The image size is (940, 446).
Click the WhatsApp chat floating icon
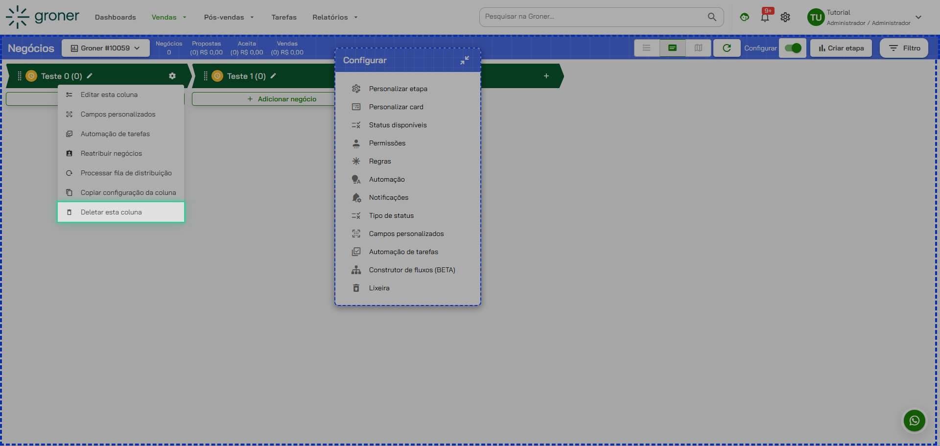pyautogui.click(x=914, y=421)
